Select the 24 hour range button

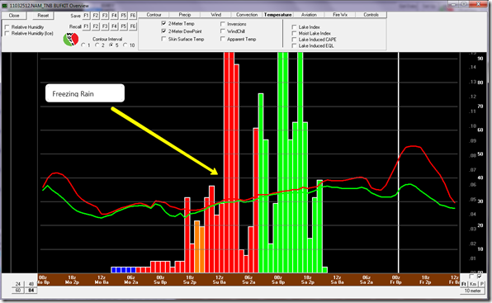(18, 284)
